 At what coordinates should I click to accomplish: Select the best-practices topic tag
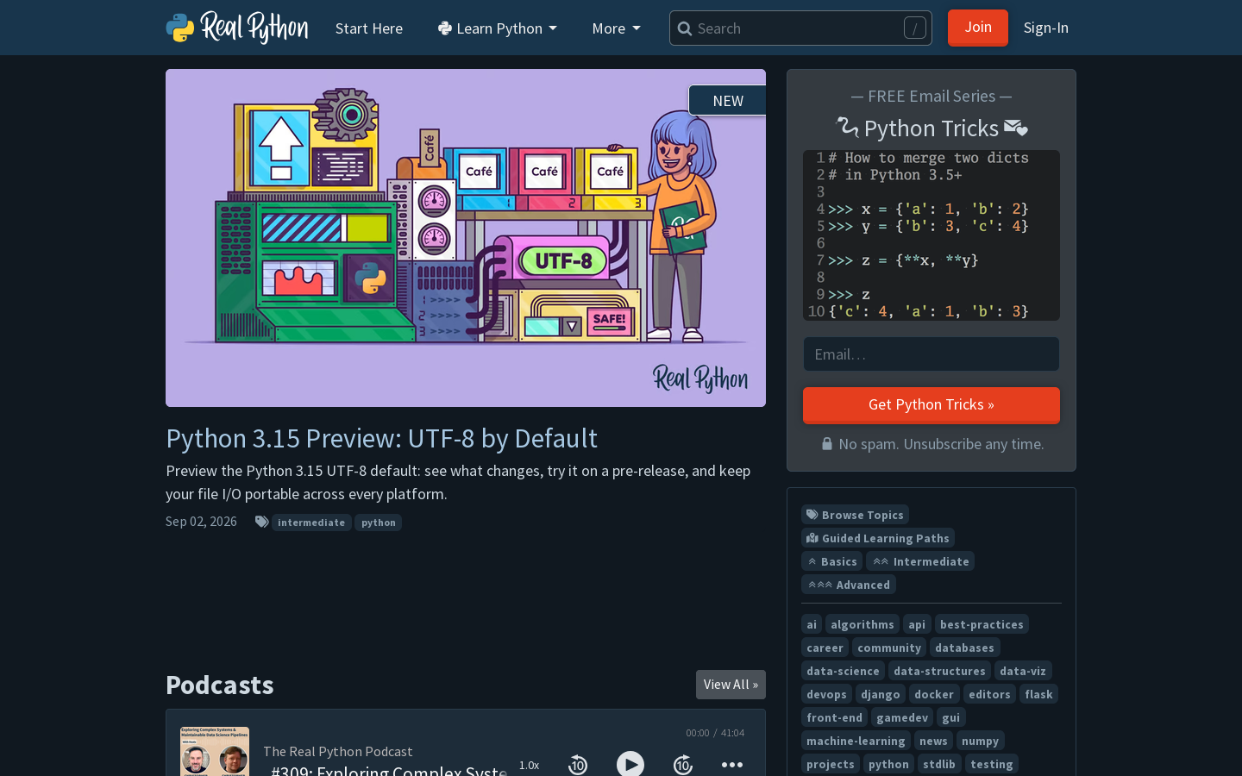982,624
